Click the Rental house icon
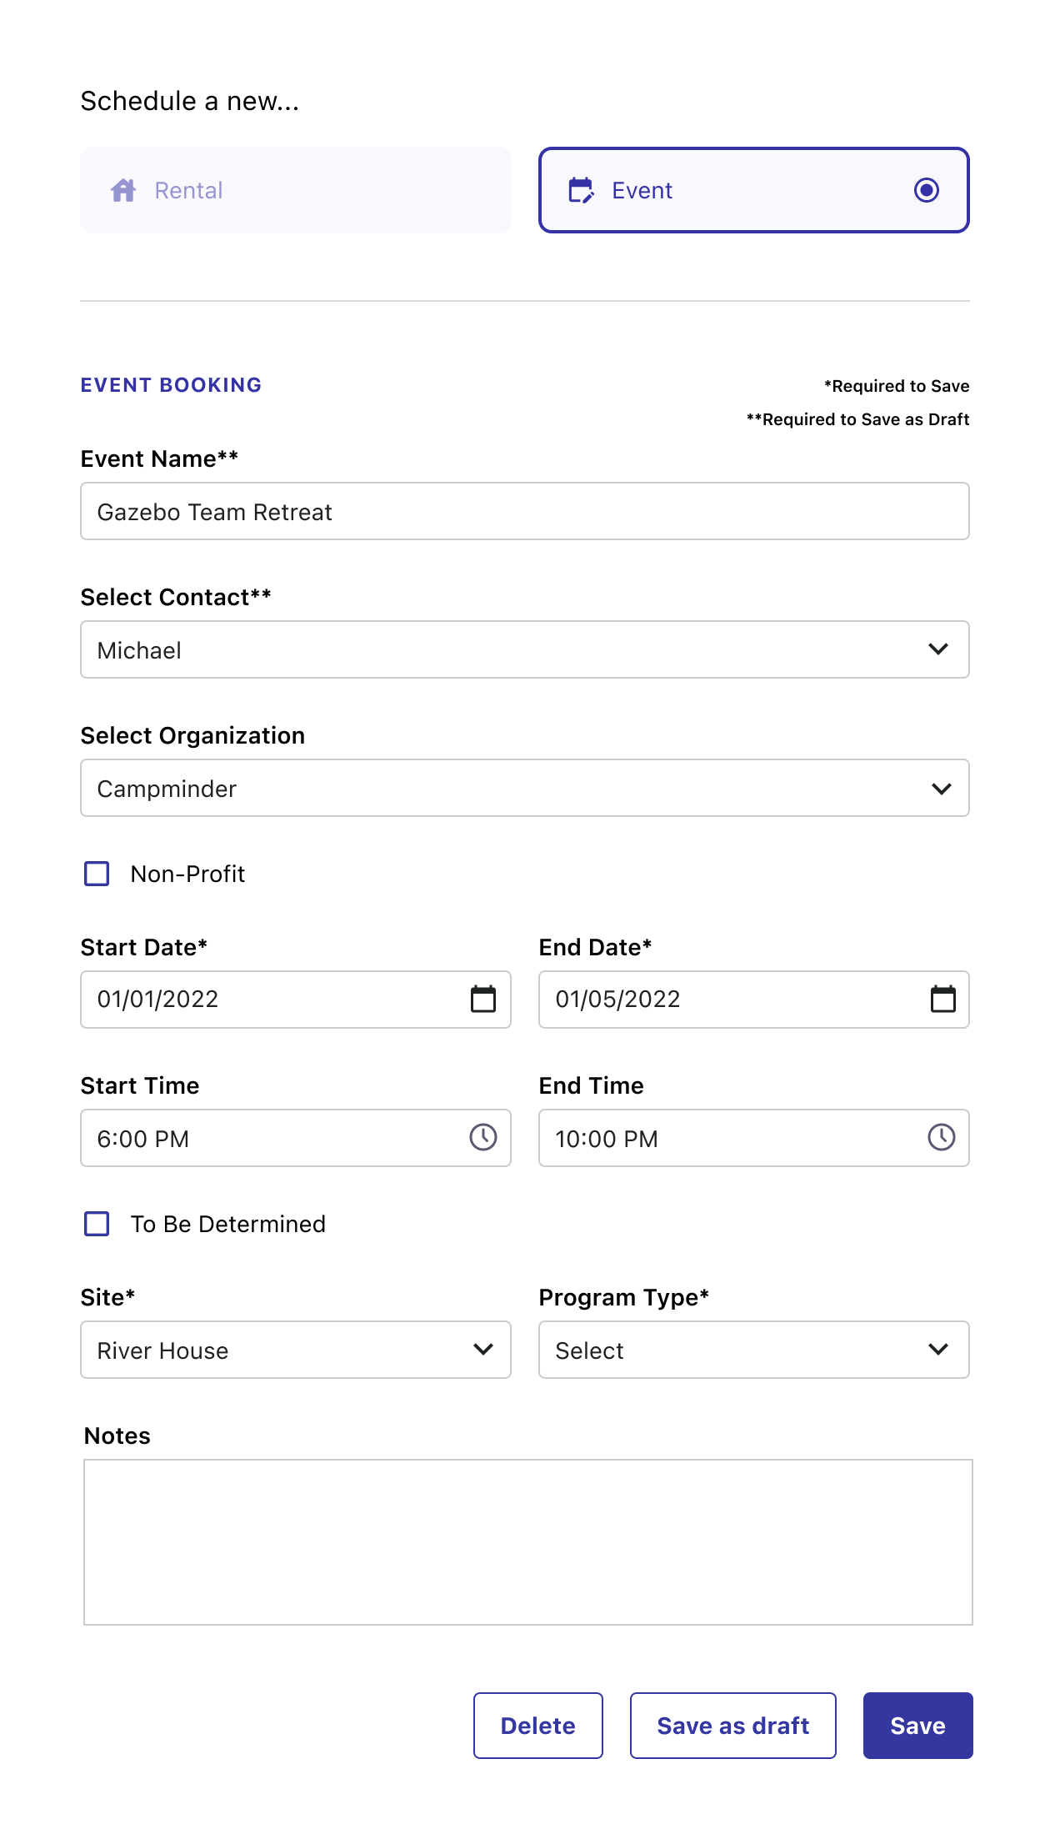This screenshot has width=1050, height=1839. point(123,191)
